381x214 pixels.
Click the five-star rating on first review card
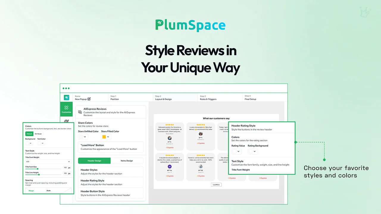(x=170, y=125)
